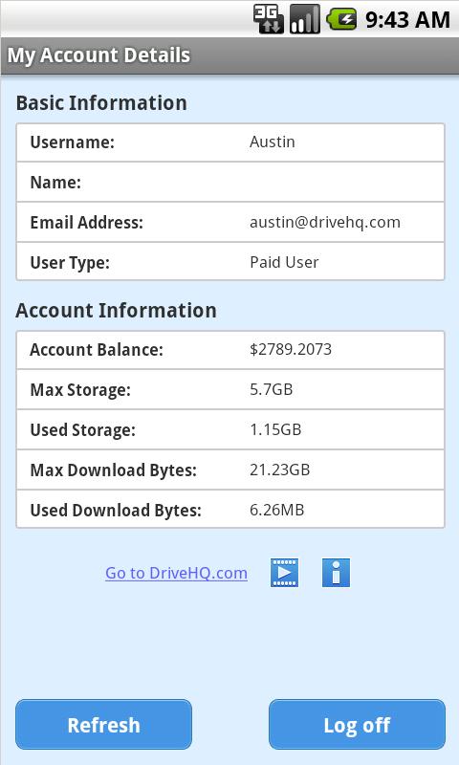Select the User Type Paid User row
The height and width of the screenshot is (765, 459).
(230, 262)
